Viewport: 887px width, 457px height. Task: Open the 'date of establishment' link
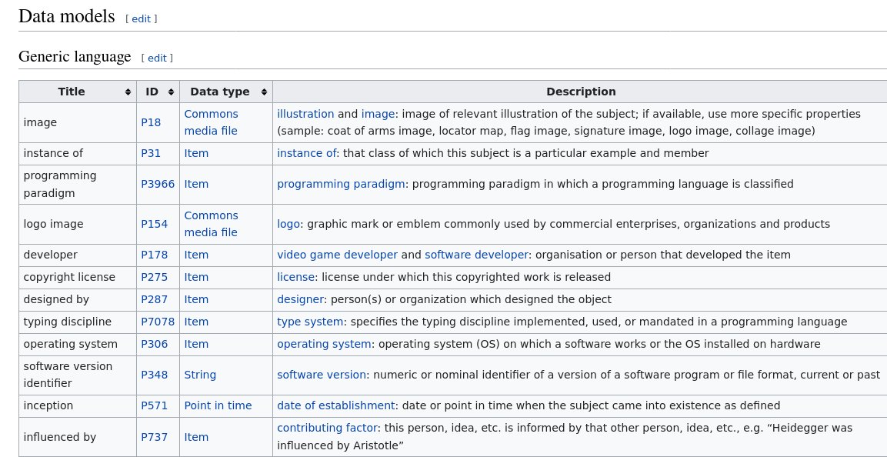click(x=335, y=405)
